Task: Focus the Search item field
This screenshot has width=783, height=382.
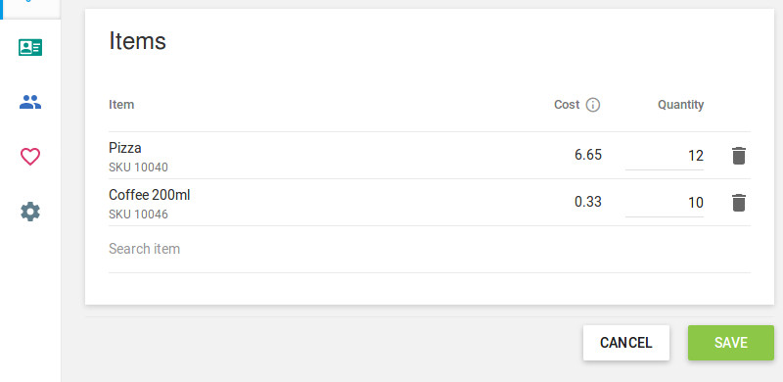Action: (x=430, y=249)
